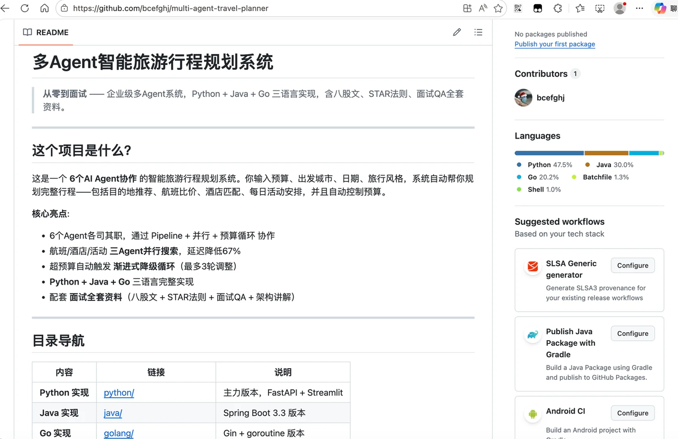Click the SLSA Generic generator logo
The width and height of the screenshot is (678, 439).
click(532, 267)
